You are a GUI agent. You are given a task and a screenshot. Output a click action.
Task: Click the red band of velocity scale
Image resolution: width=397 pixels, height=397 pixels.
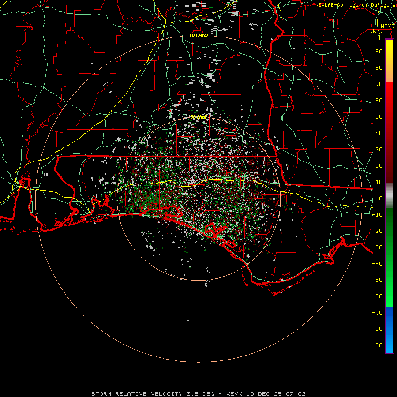click(x=390, y=132)
